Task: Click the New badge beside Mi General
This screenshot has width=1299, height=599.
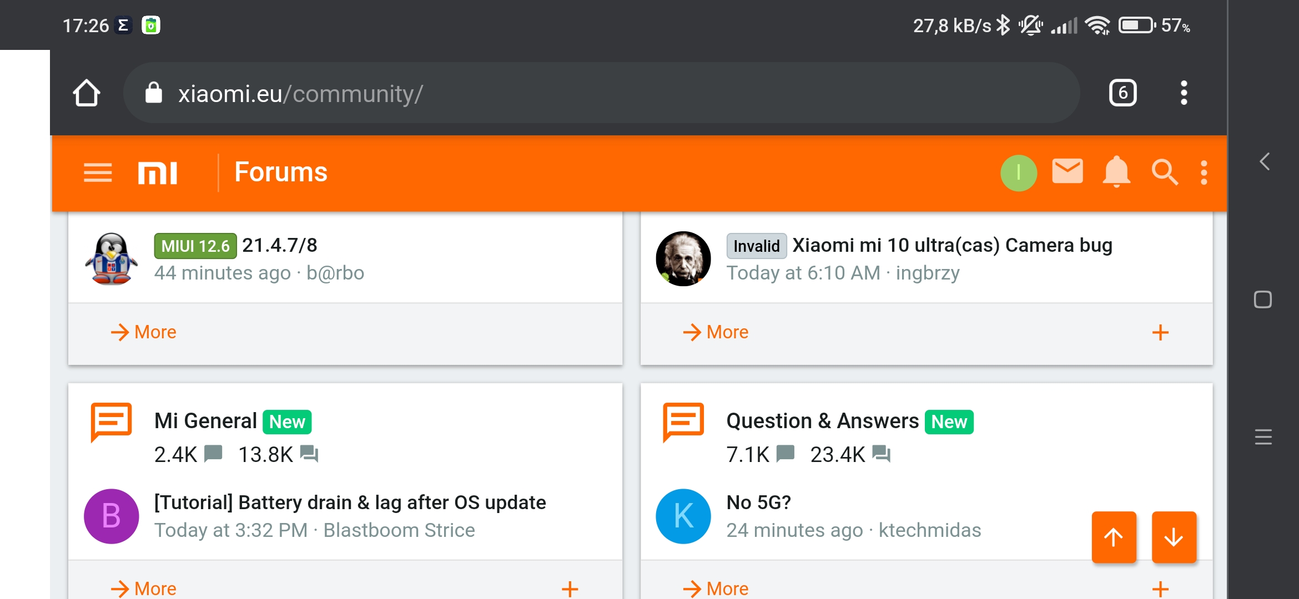Action: coord(287,422)
